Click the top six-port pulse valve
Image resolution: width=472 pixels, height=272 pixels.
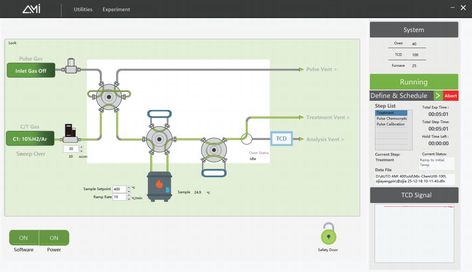[x=109, y=97]
